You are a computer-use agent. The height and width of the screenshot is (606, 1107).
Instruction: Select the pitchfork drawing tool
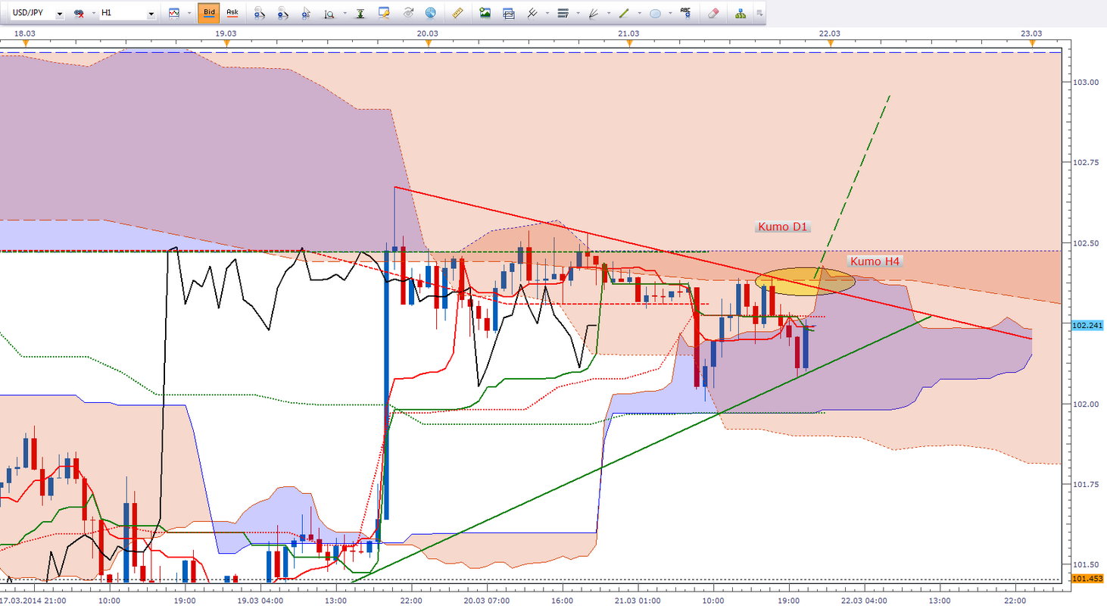[x=533, y=13]
